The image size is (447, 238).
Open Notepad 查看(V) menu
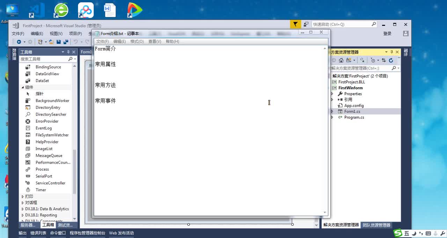point(155,41)
